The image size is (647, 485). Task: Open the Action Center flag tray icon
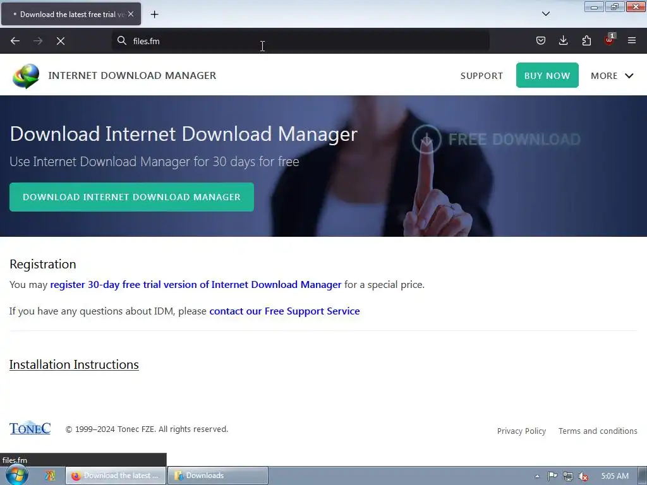[552, 476]
